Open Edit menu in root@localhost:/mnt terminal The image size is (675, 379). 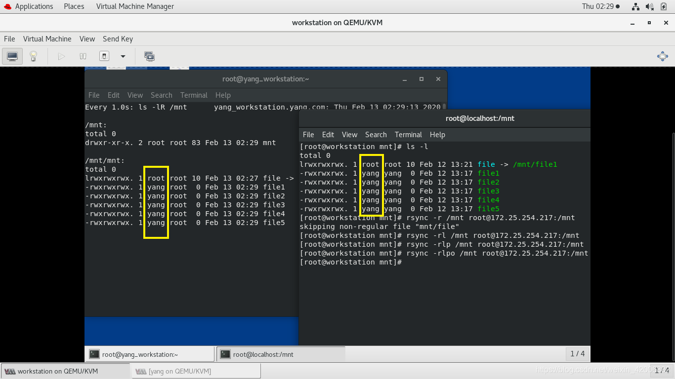point(328,135)
